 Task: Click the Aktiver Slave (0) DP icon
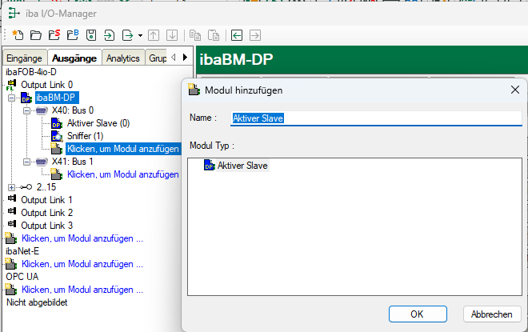click(x=57, y=123)
